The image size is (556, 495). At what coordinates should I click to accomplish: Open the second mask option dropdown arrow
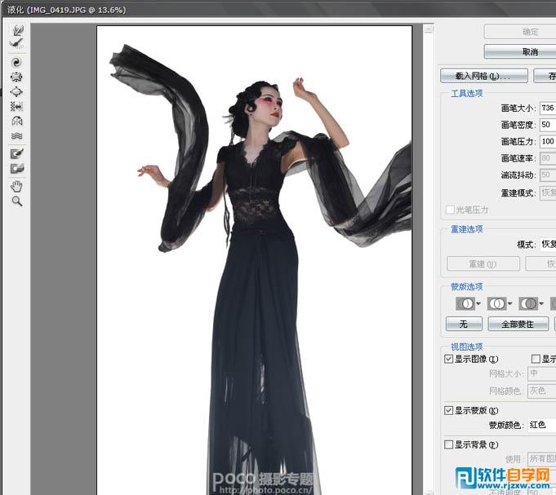coord(510,303)
